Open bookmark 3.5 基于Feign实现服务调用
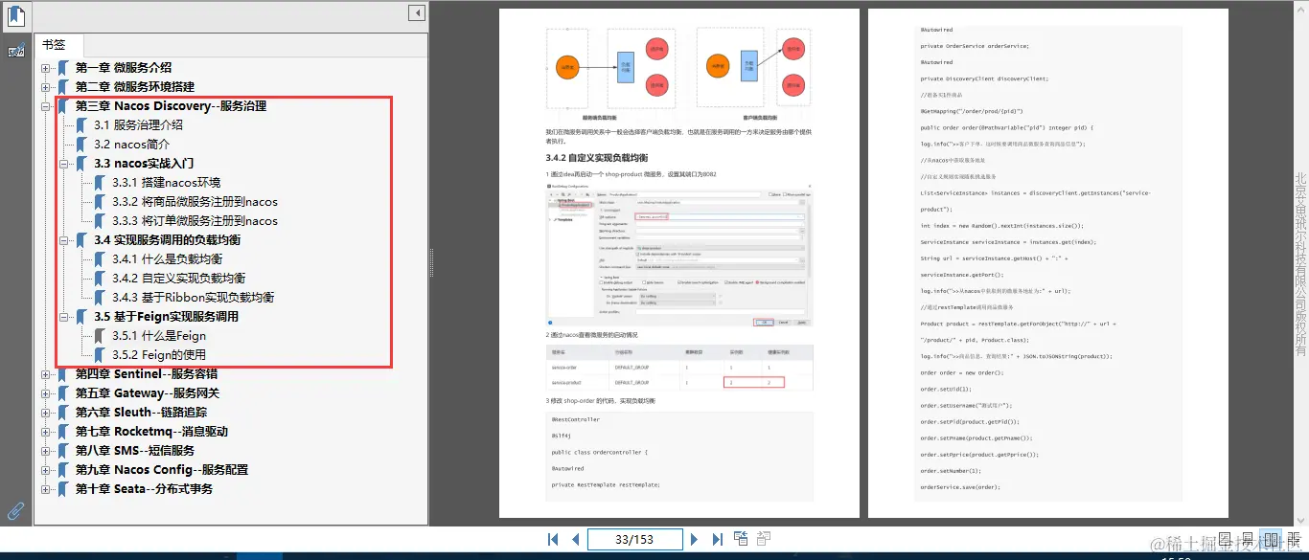This screenshot has width=1309, height=560. click(166, 317)
